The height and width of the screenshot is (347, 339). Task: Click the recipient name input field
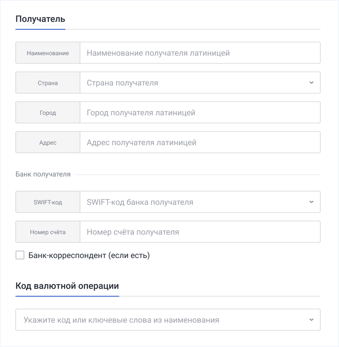pos(200,53)
